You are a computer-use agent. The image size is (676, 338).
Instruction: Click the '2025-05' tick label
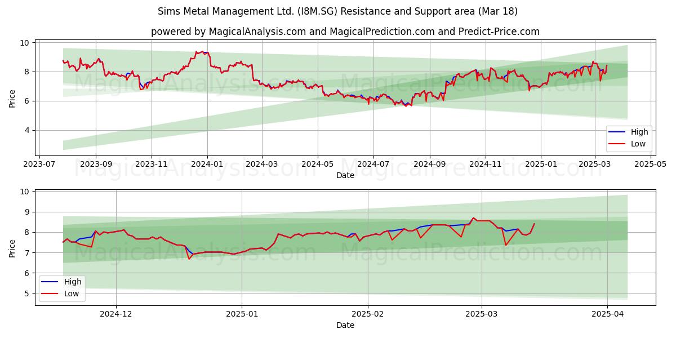[651, 164]
